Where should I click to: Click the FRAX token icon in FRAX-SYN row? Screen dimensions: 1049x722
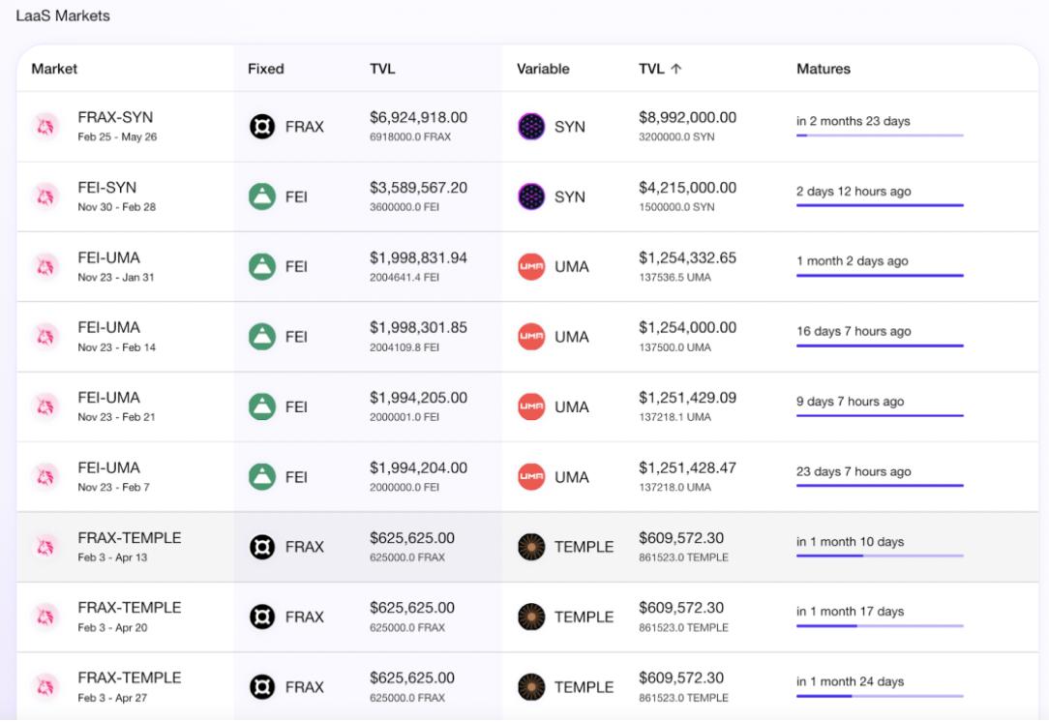(262, 127)
